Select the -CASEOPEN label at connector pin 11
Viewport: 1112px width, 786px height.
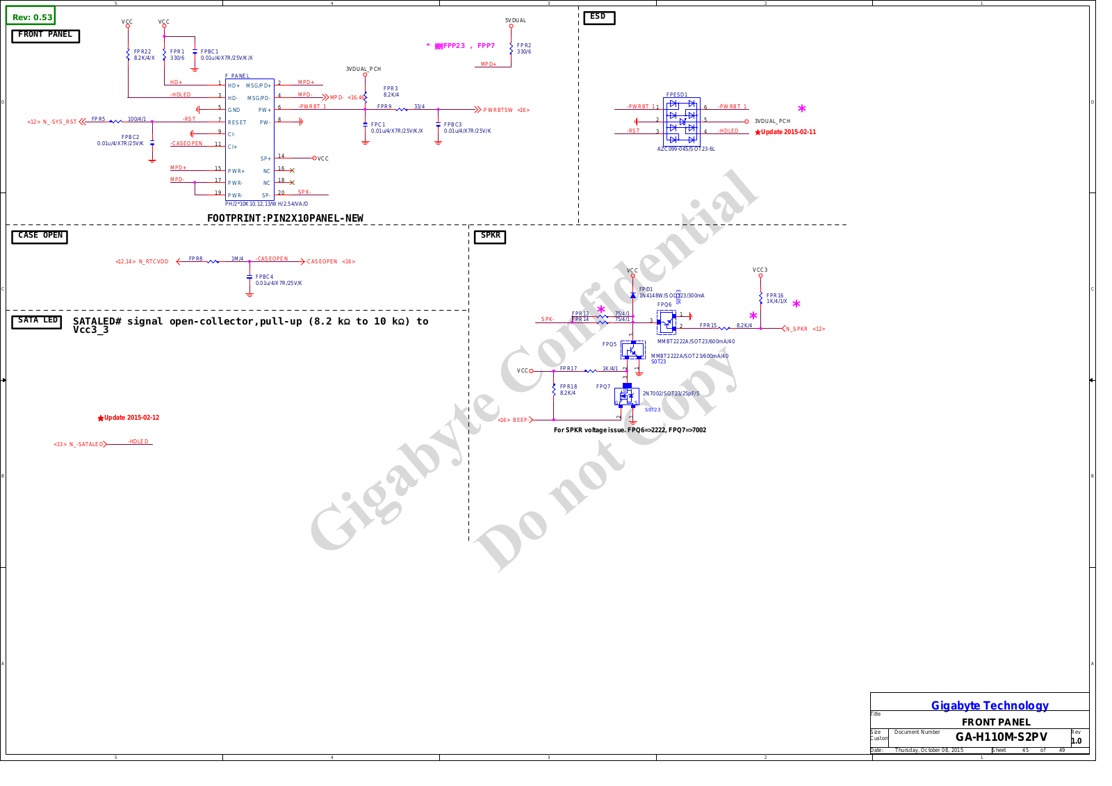click(187, 144)
